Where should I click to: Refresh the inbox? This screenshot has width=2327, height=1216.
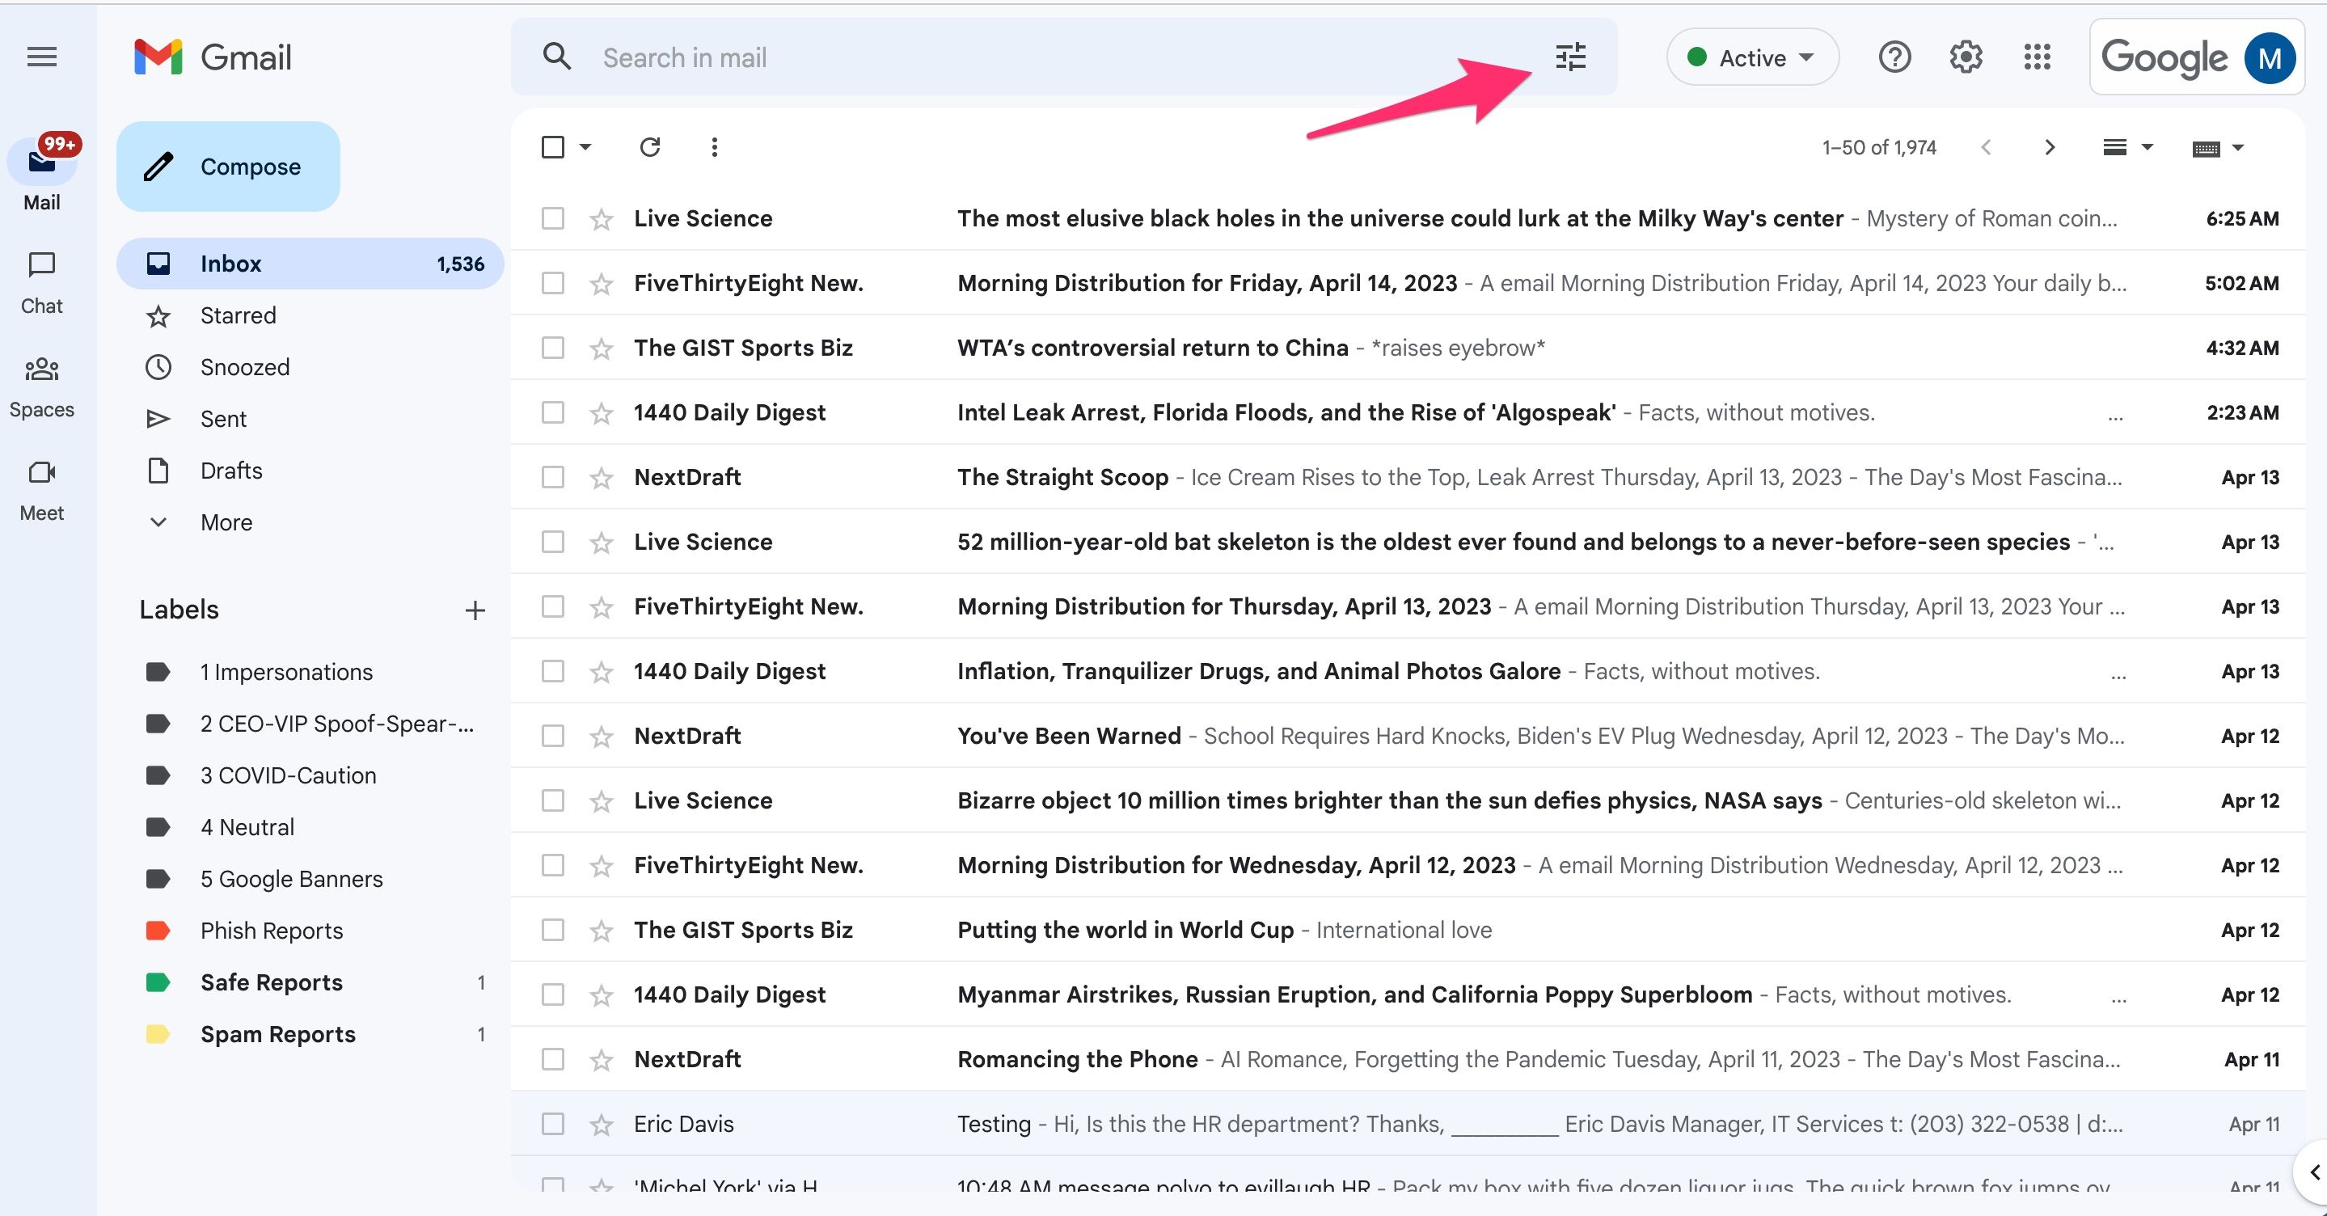[649, 146]
